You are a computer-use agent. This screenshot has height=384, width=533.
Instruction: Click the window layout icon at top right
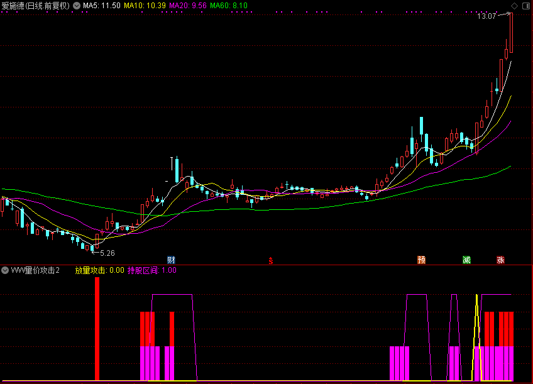[526, 6]
